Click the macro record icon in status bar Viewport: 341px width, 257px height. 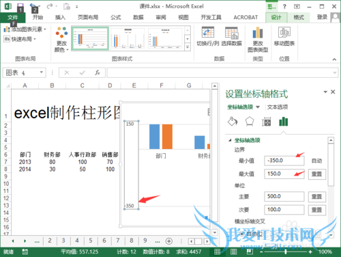(x=25, y=252)
